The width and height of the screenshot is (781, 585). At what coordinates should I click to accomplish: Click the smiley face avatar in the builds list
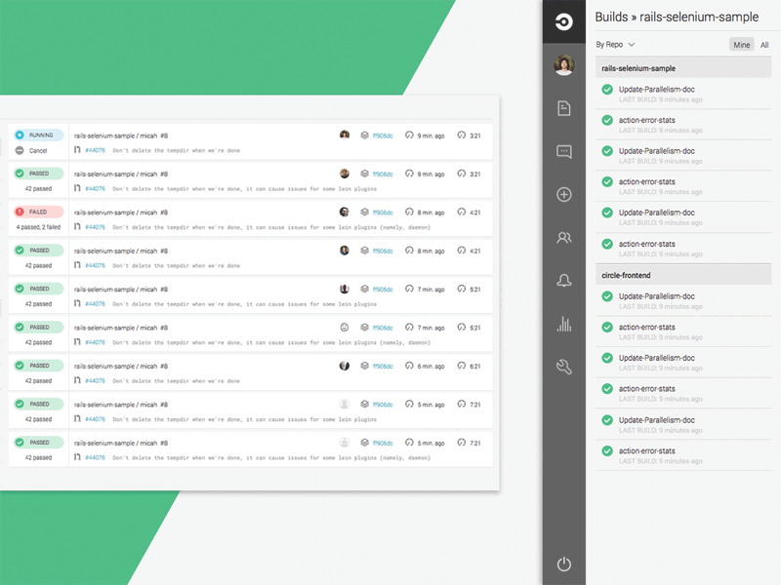(x=345, y=328)
